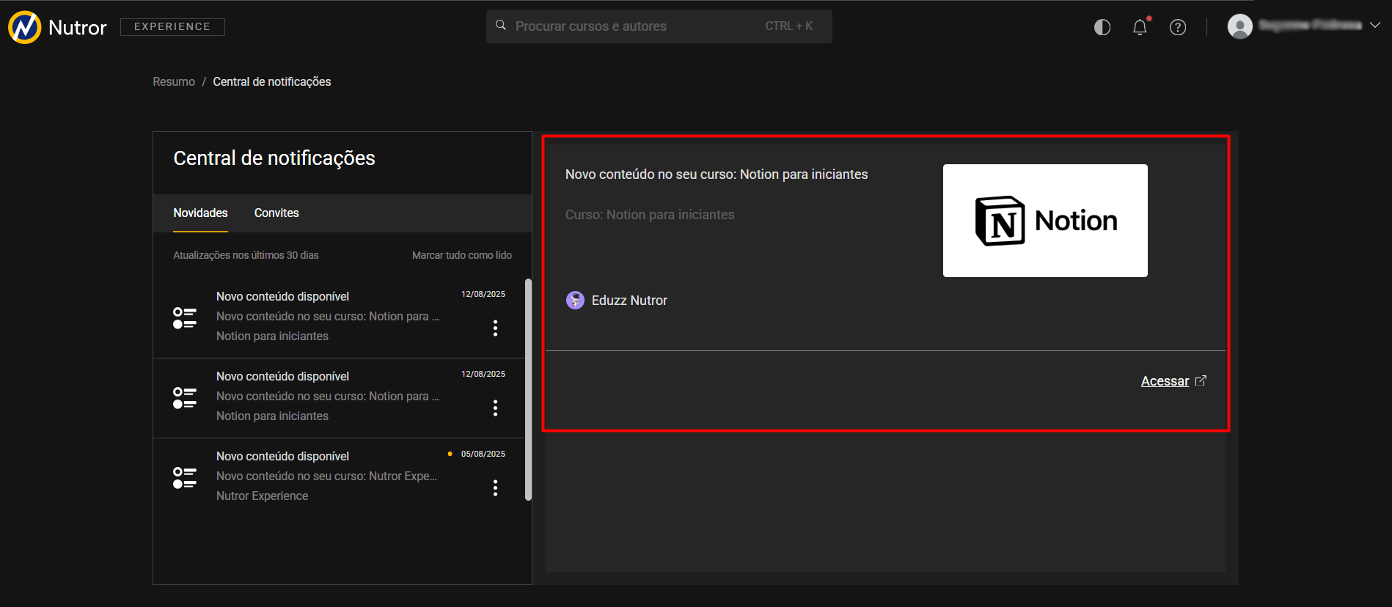Switch to the Convites tab
Viewport: 1392px width, 607px height.
276,213
